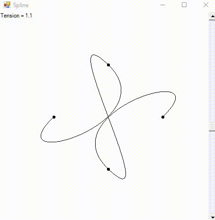Close the Spline window
Screen dimensions: 215x220
(x=206, y=5)
